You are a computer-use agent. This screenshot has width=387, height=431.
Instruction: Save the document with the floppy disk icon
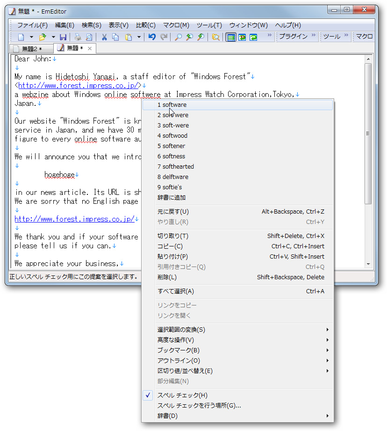[64, 37]
